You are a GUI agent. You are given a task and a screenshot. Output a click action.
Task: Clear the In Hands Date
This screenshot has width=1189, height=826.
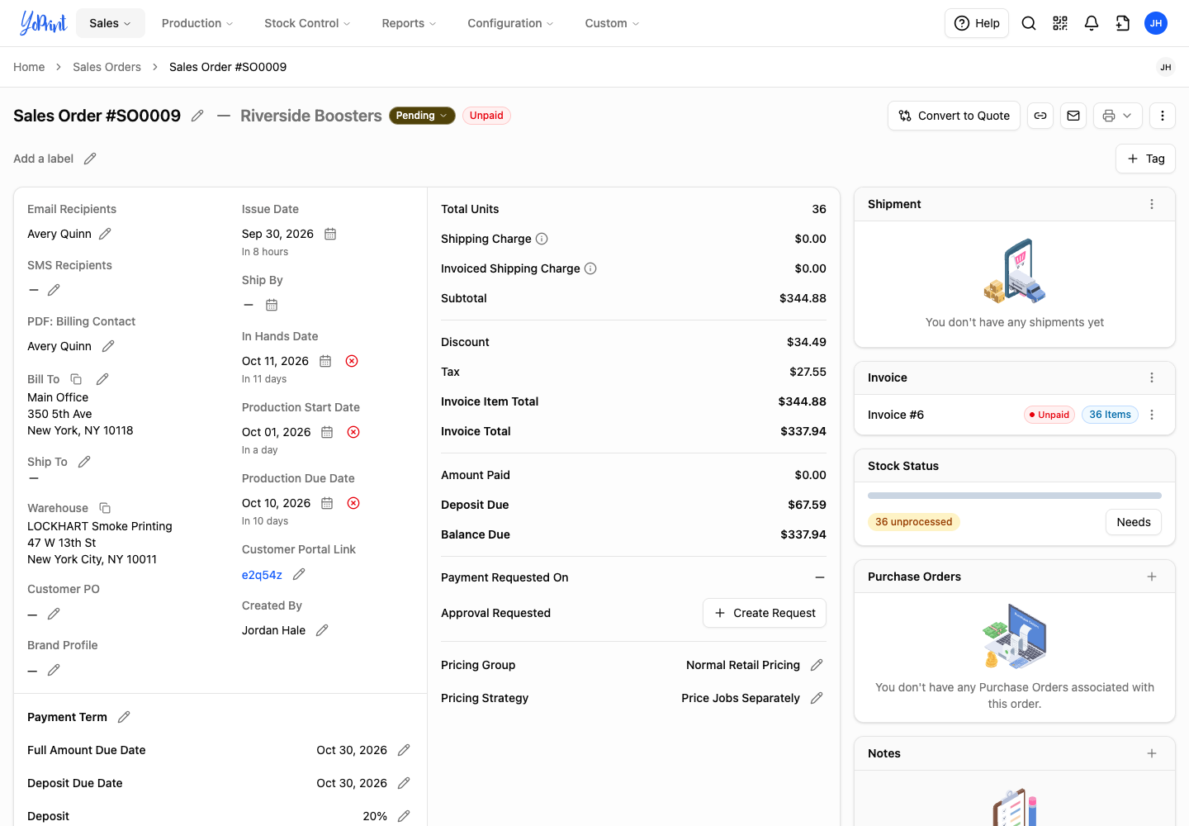tap(352, 361)
